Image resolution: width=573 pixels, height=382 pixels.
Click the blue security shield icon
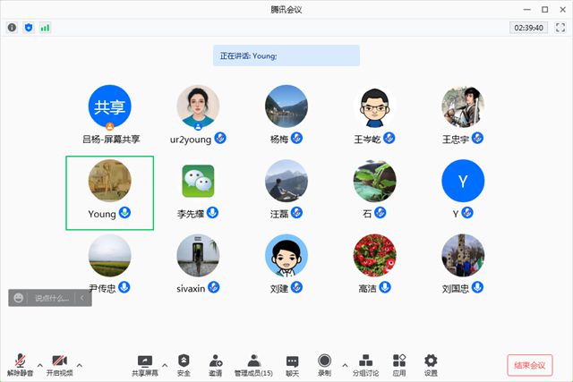tap(28, 28)
